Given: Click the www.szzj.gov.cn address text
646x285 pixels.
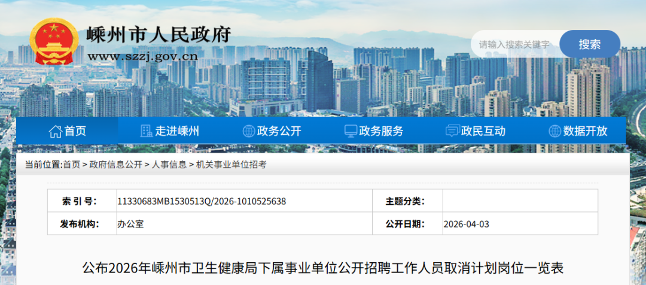Looking at the screenshot, I should [142, 57].
